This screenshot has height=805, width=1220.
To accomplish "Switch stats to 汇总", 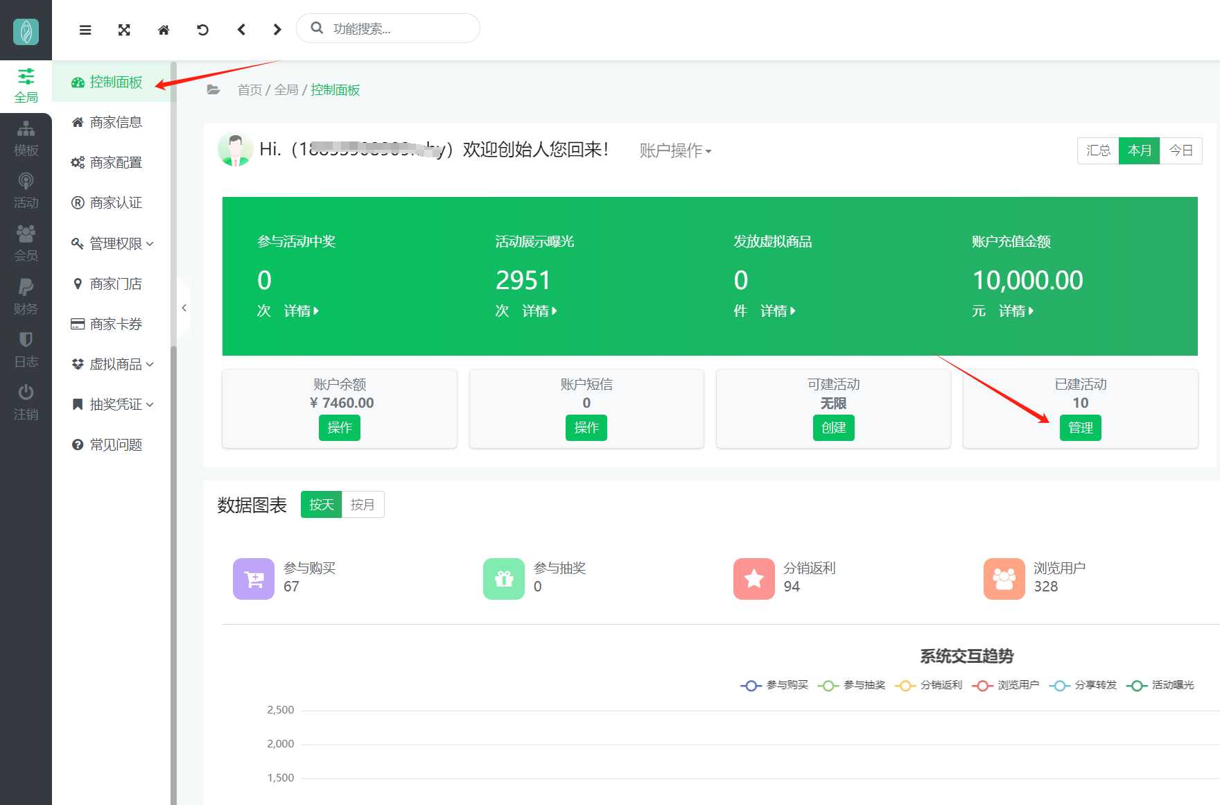I will [x=1098, y=150].
